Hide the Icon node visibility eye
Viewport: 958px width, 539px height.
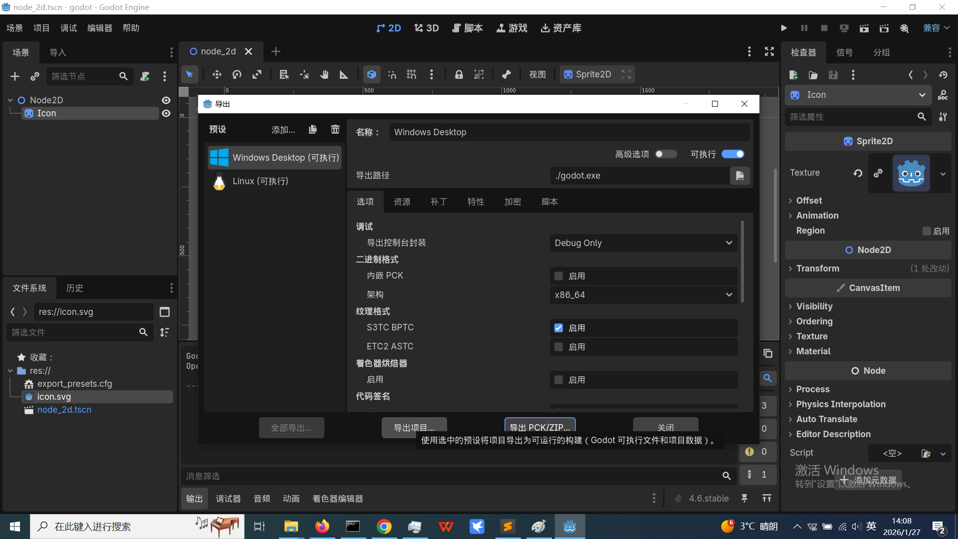(166, 113)
